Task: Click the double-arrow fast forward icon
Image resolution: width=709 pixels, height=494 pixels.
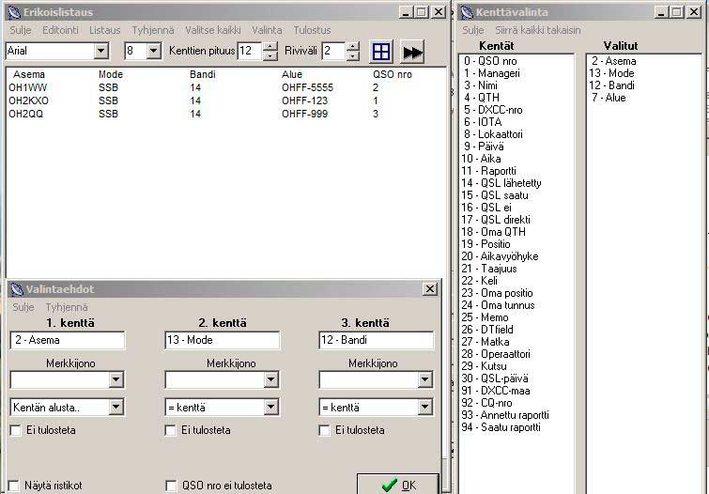Action: pyautogui.click(x=412, y=52)
